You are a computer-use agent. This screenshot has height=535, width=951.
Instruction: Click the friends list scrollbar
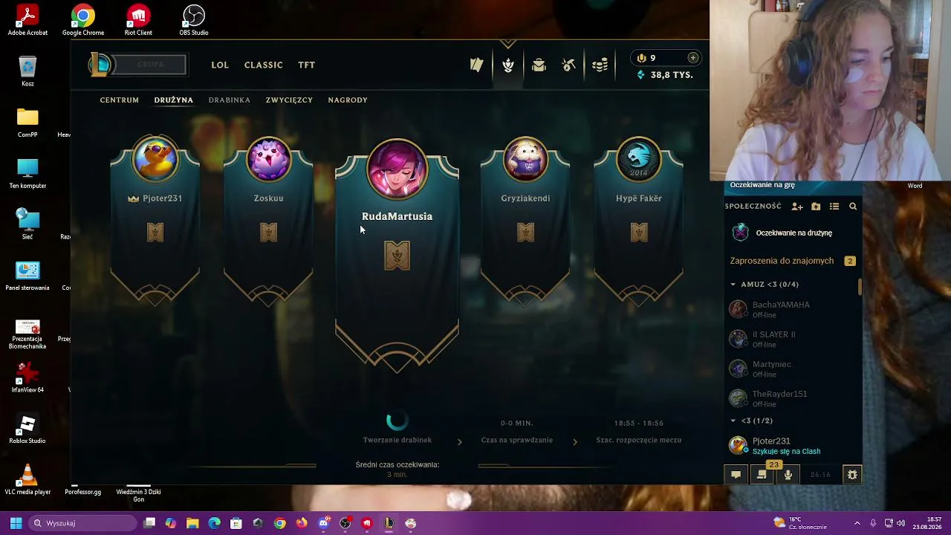point(860,287)
